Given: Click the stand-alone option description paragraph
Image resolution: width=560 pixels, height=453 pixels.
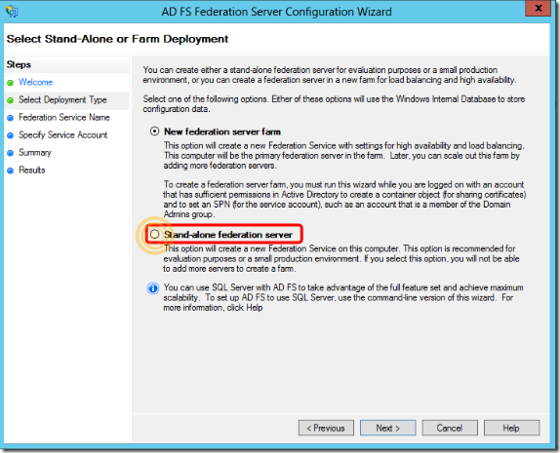Looking at the screenshot, I should point(341,258).
